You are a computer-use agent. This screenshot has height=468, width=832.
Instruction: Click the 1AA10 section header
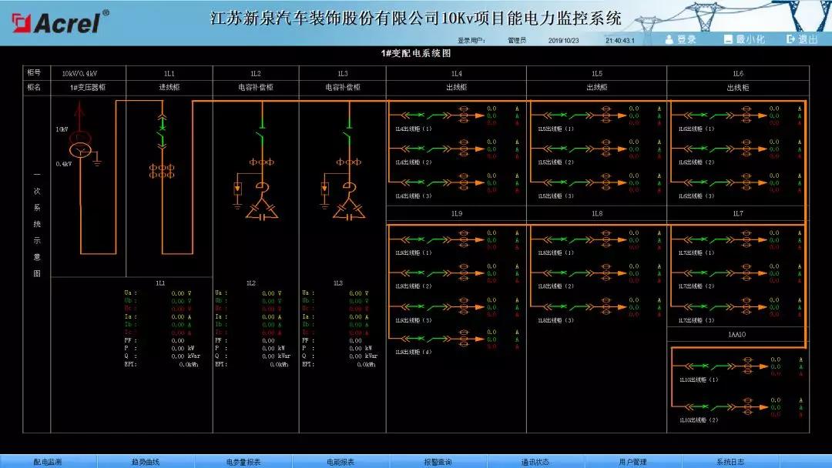(737, 334)
